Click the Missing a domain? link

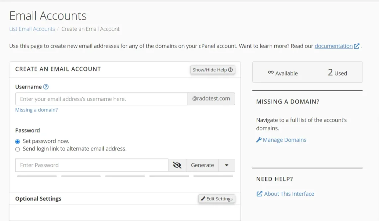pyautogui.click(x=37, y=110)
